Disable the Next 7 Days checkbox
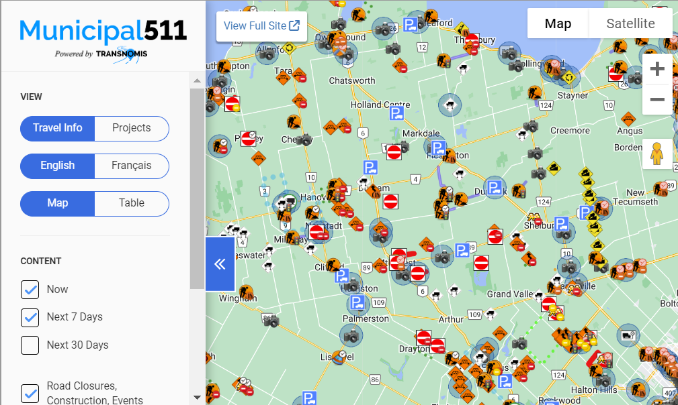The image size is (678, 405). pyautogui.click(x=30, y=318)
